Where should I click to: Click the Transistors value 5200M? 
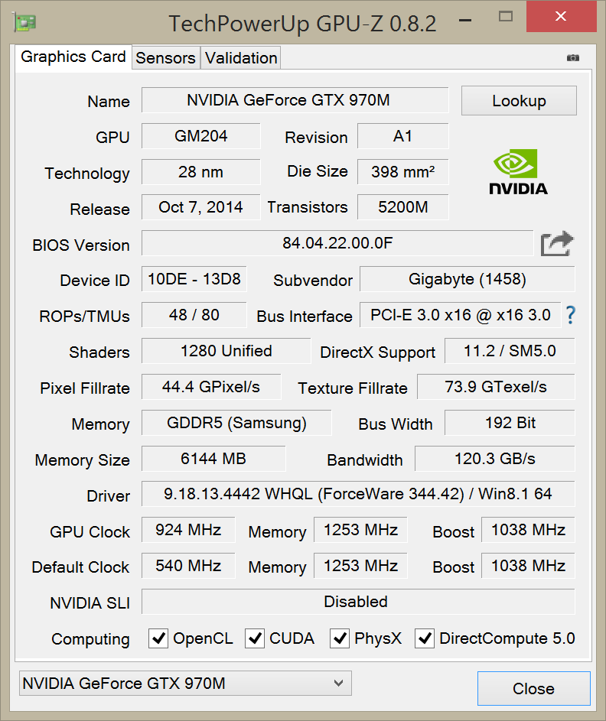click(x=403, y=207)
